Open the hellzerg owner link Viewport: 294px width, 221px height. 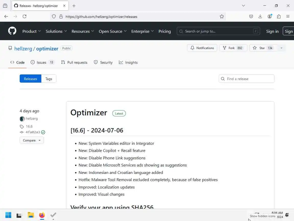(23, 49)
